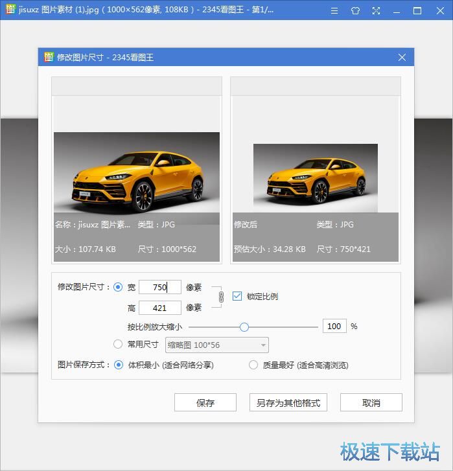Choose 质量最好 (适合高清浏览) save option
This screenshot has width=453, height=471.
[x=253, y=365]
